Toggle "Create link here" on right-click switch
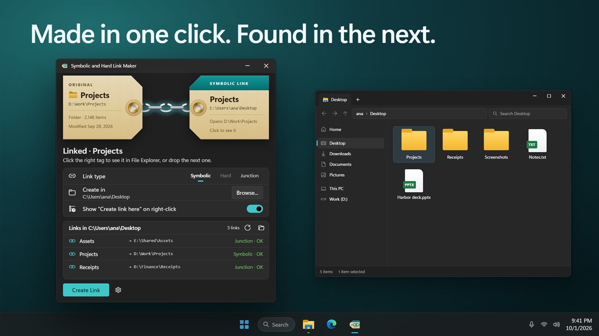Screen dimensions: 599x336 (x=255, y=209)
